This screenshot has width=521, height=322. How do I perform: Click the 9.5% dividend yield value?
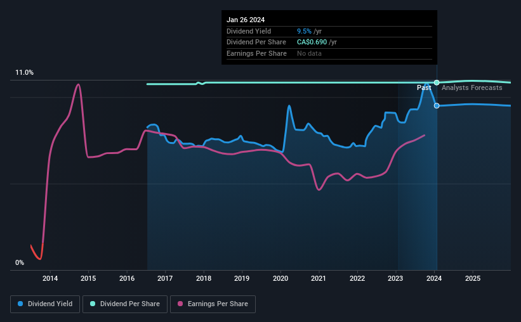pos(304,31)
